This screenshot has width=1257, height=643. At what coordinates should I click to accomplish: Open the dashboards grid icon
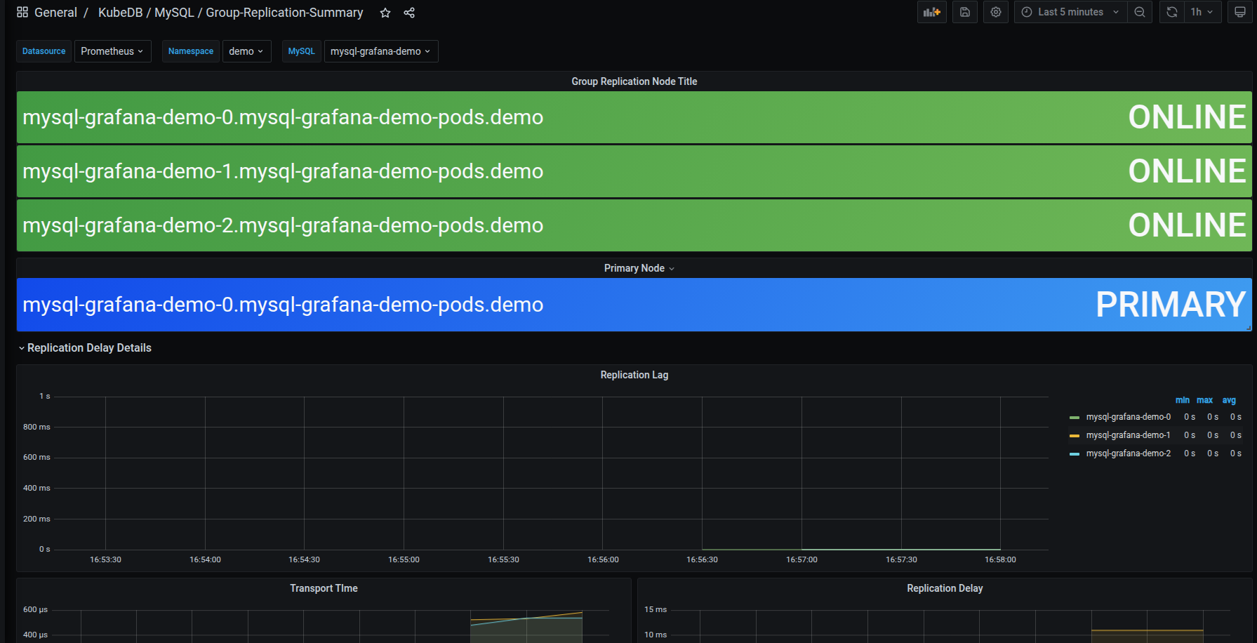coord(22,13)
